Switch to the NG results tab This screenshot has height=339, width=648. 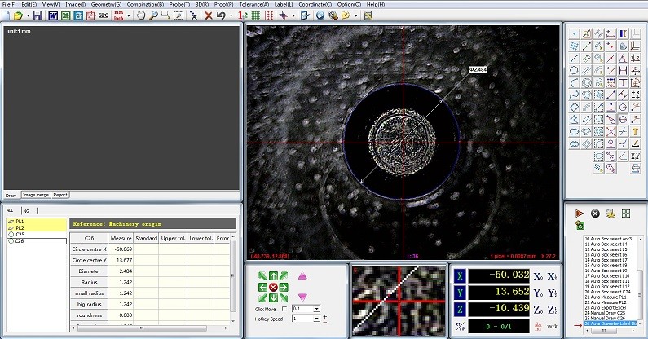tap(26, 210)
